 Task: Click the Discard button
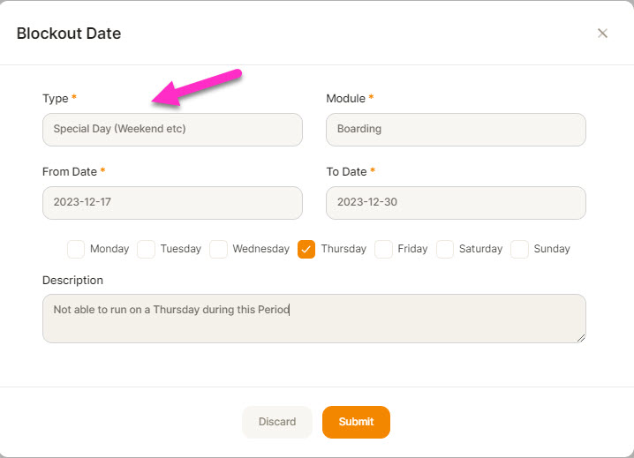277,422
